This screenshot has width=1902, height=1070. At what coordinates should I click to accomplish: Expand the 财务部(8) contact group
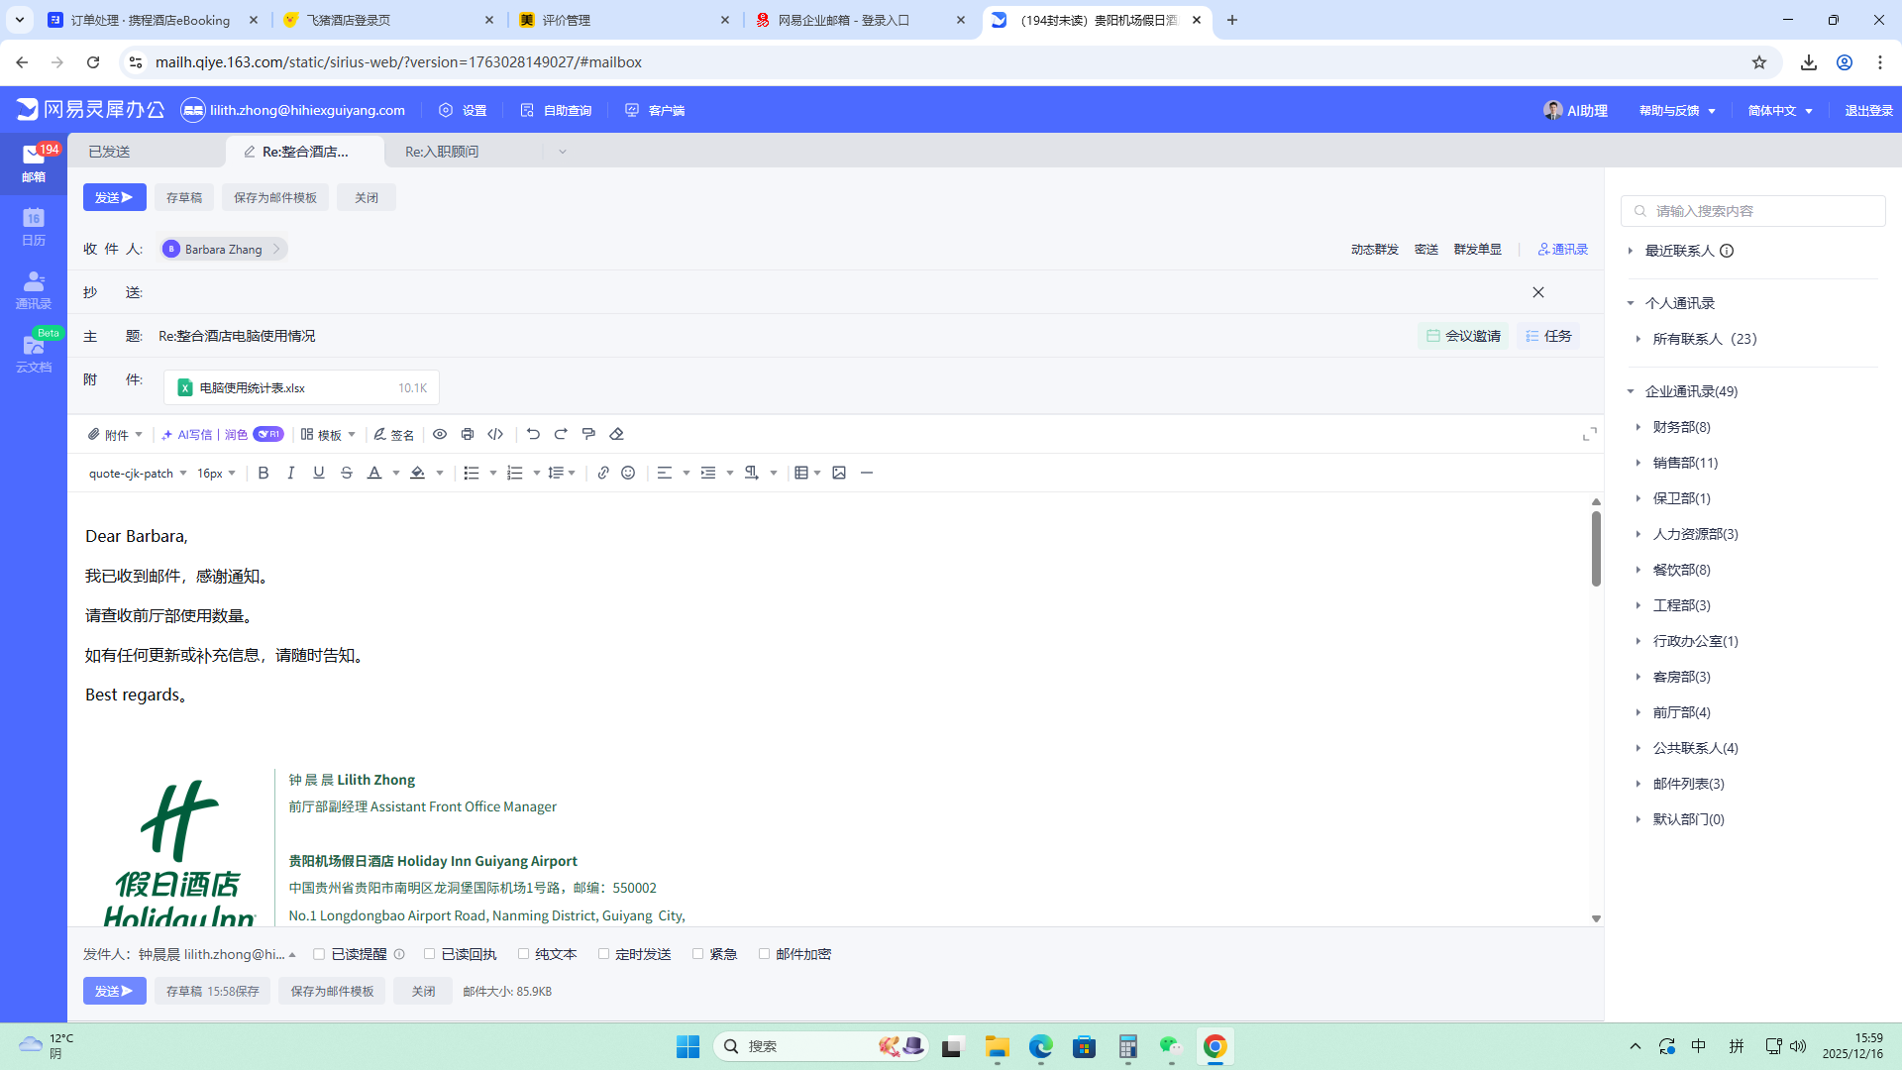click(x=1681, y=427)
